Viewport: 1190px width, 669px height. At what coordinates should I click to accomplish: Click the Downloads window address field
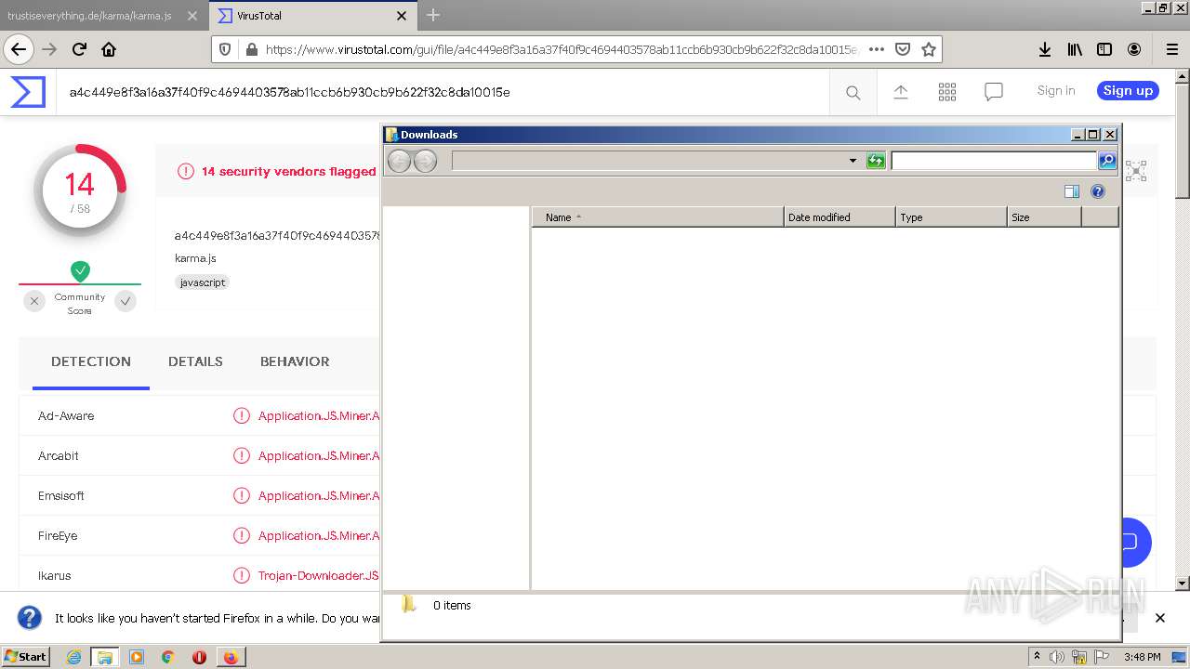click(x=648, y=161)
